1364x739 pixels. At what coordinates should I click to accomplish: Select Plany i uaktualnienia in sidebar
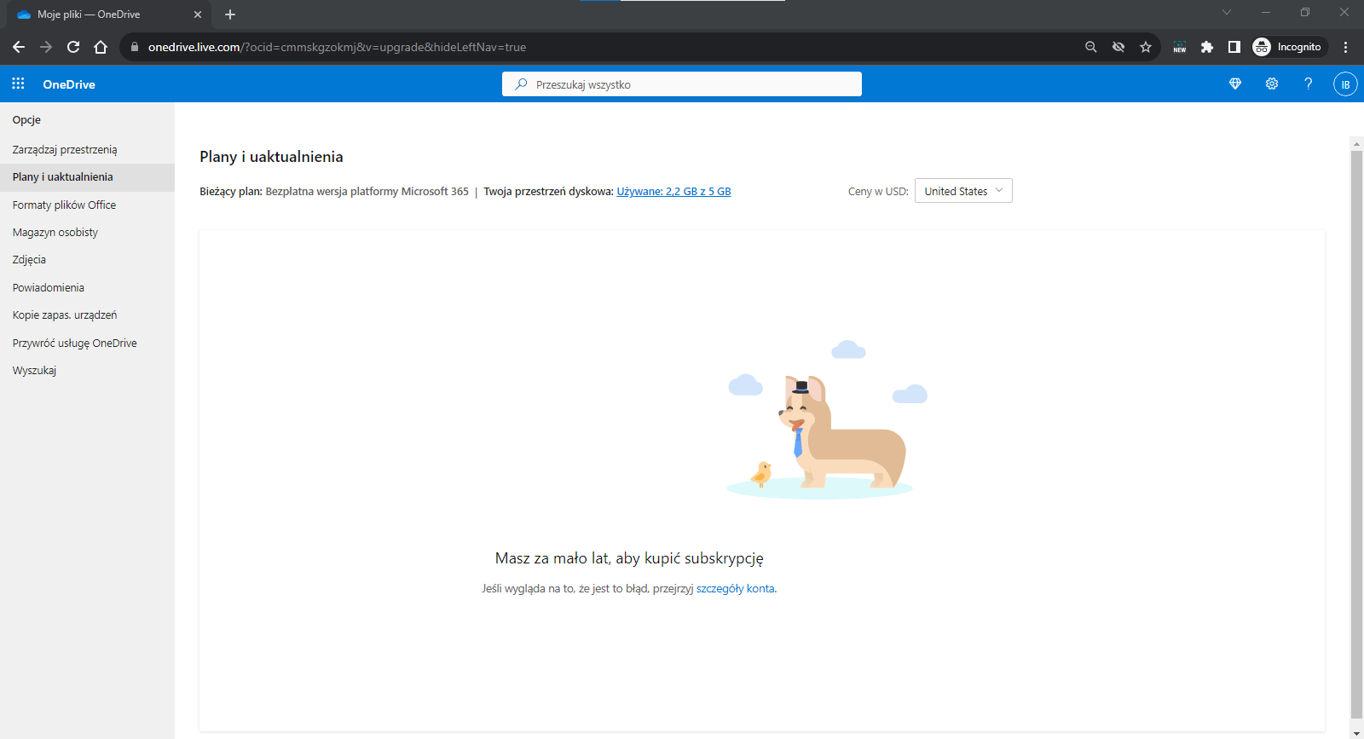tap(87, 177)
